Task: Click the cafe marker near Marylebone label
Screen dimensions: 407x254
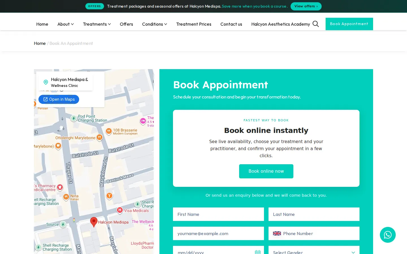Action: [58, 146]
